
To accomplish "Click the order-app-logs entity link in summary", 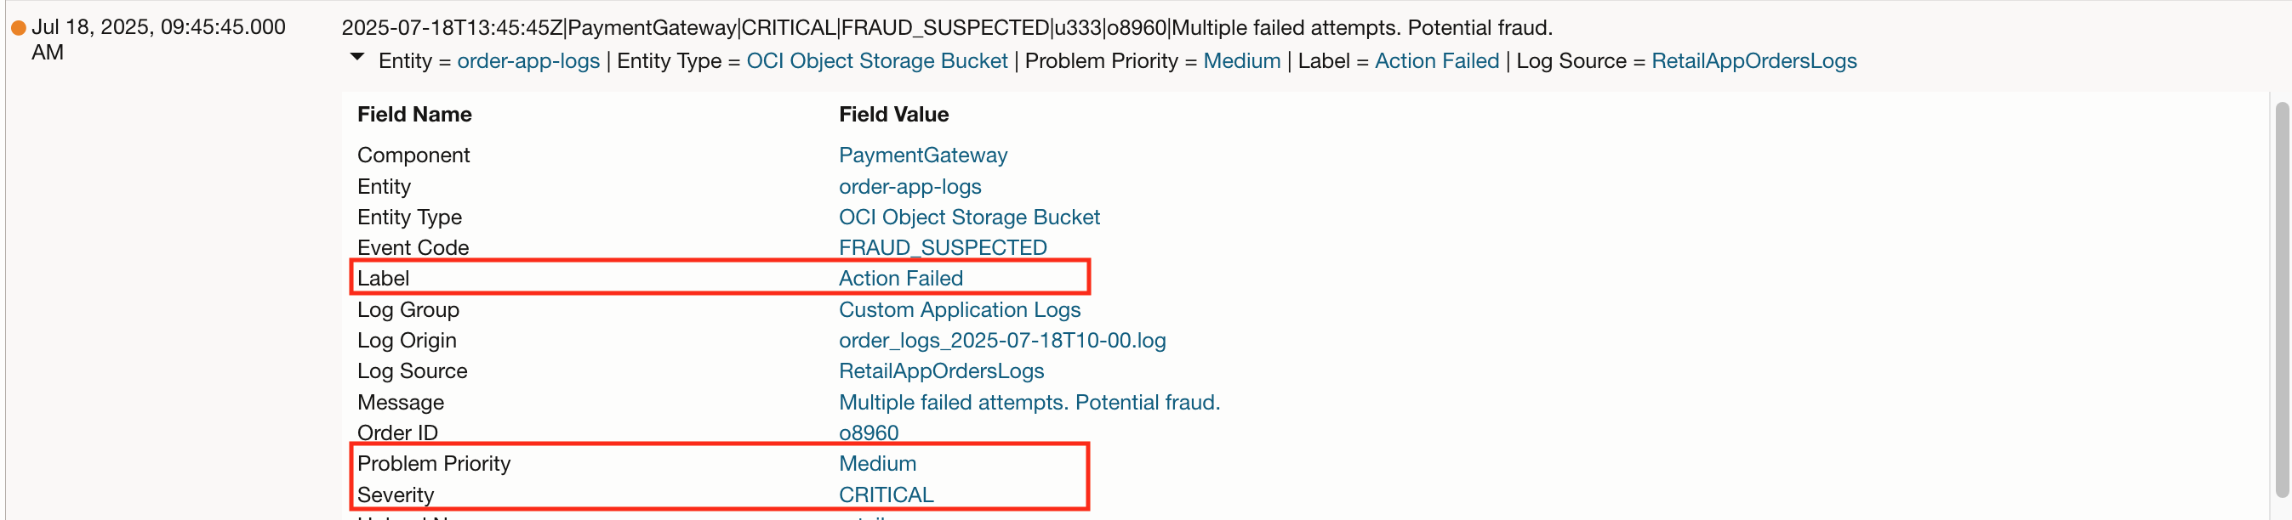I will [527, 61].
